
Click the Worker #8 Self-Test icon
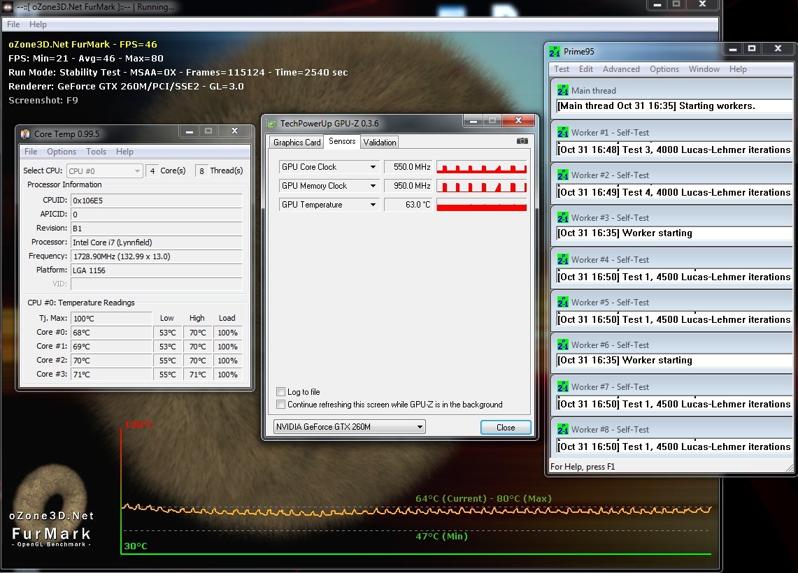coord(563,429)
